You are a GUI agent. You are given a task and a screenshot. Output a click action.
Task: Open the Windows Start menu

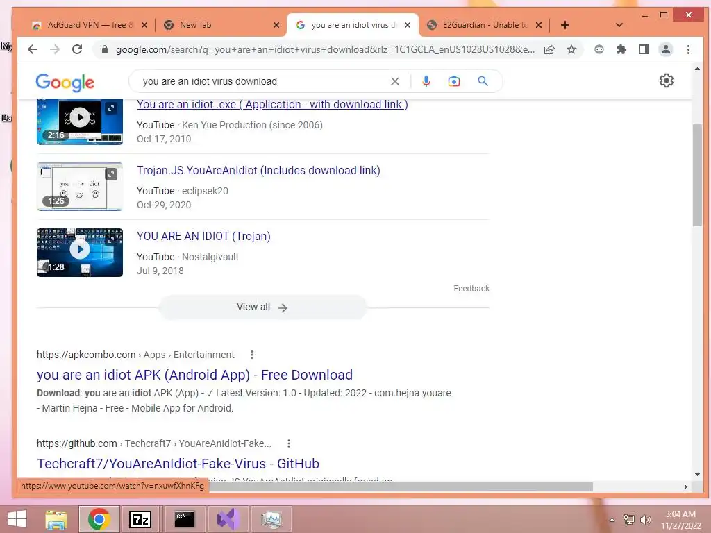(17, 519)
